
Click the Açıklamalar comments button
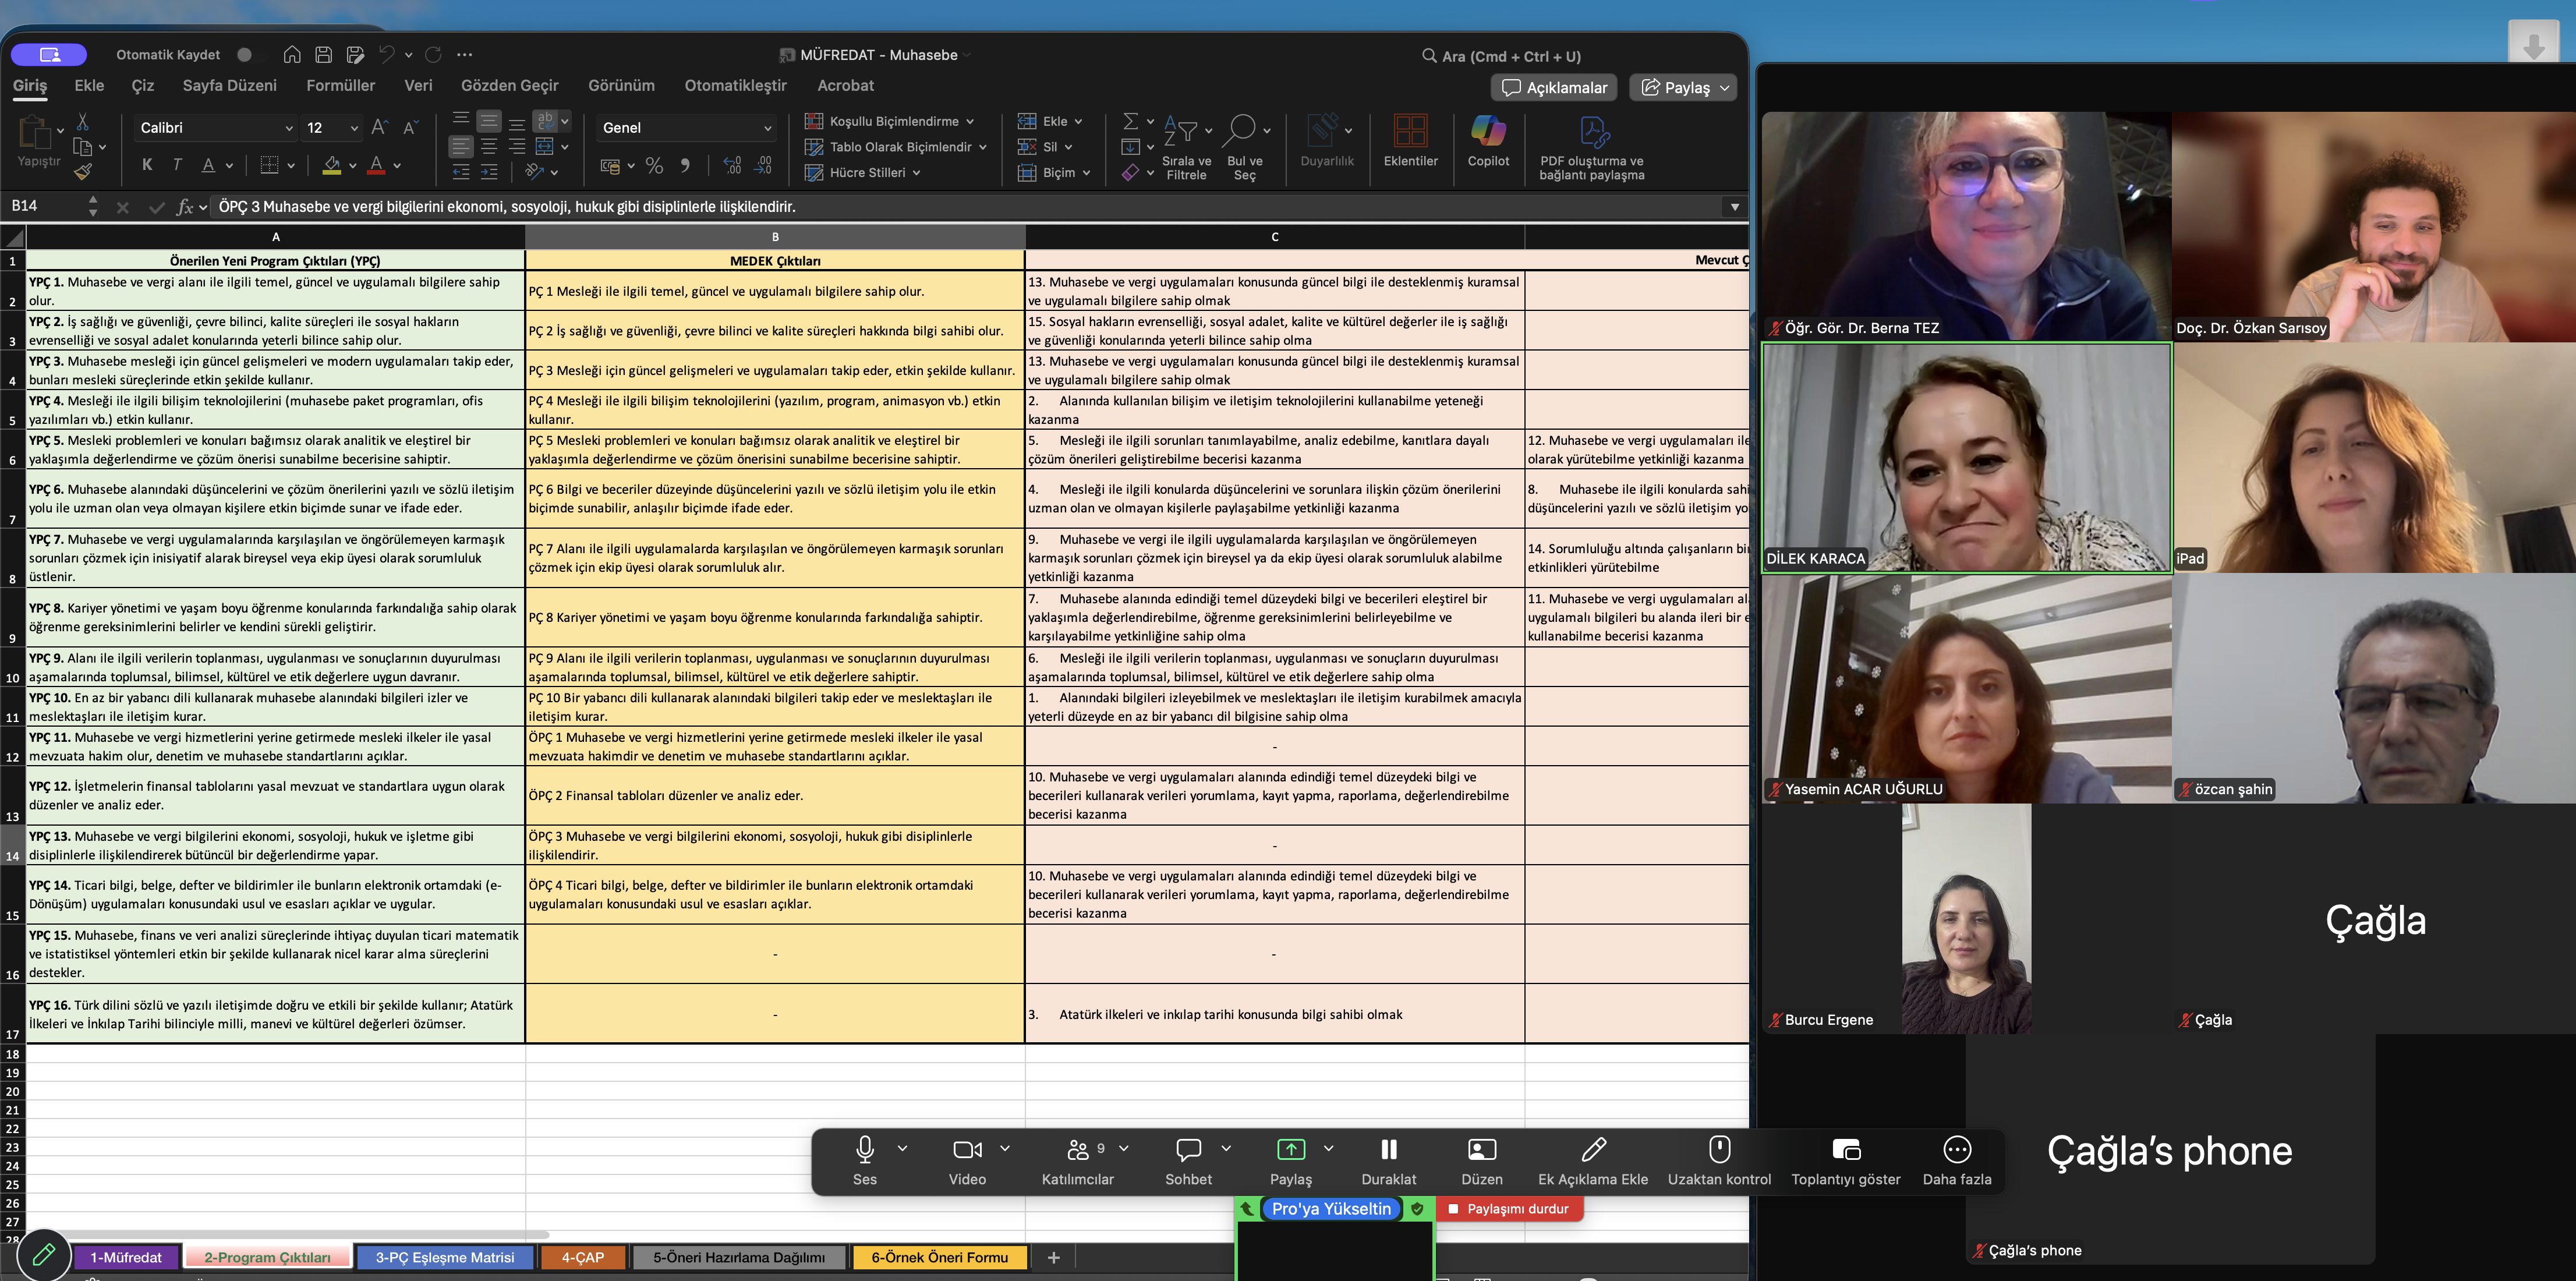point(1555,88)
